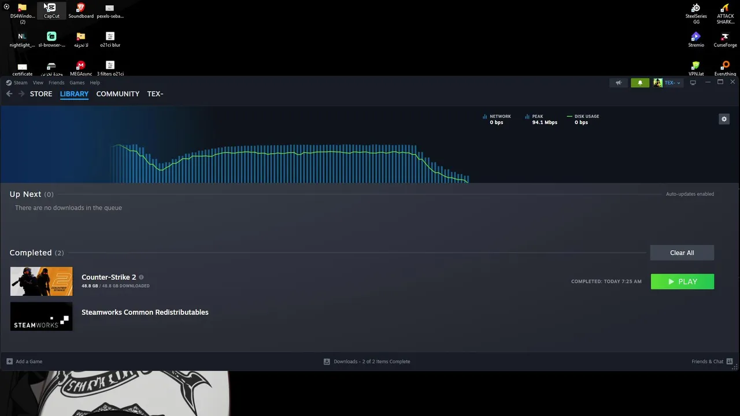The image size is (740, 416).
Task: Open the Friends menu
Action: [56, 83]
